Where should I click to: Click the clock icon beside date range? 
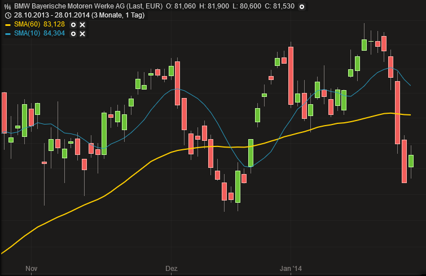(8, 15)
